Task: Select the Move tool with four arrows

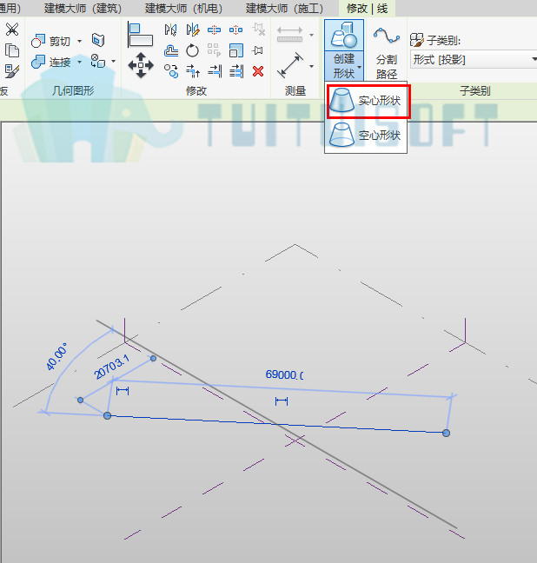Action: click(x=141, y=65)
